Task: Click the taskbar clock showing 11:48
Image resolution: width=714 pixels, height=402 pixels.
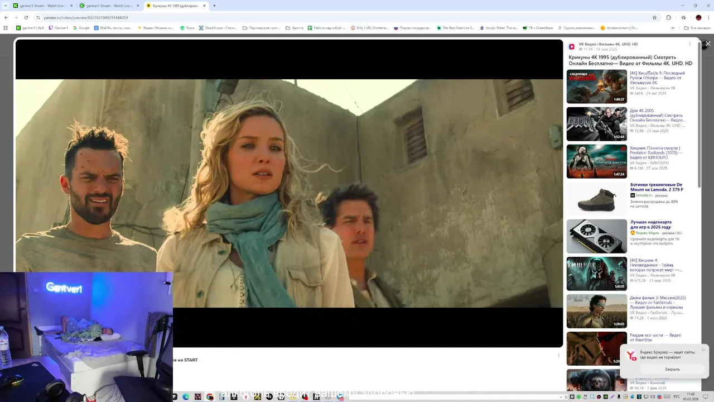Action: (691, 396)
